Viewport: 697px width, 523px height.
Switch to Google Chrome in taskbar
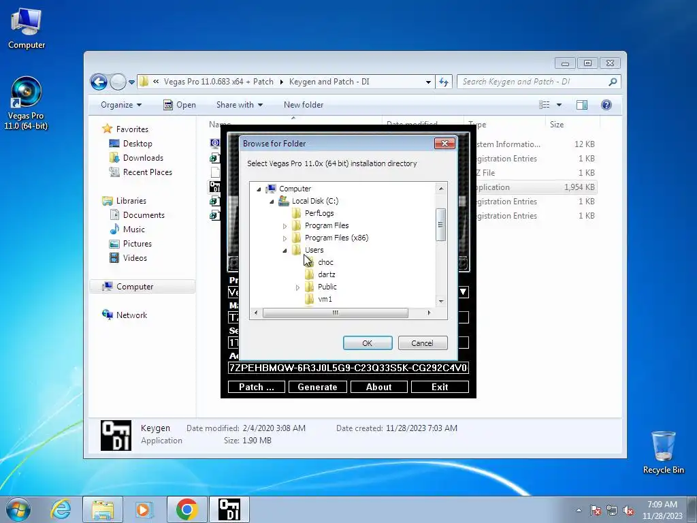tap(187, 509)
